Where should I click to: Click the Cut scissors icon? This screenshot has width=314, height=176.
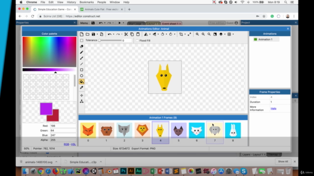[126, 34]
